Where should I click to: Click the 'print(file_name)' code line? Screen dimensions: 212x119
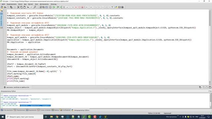(x=16, y=81)
